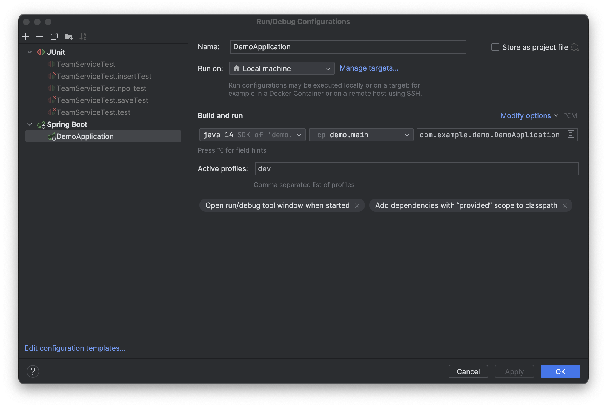Collapse the Spring Boot tree node
The width and height of the screenshot is (607, 407).
pos(30,124)
